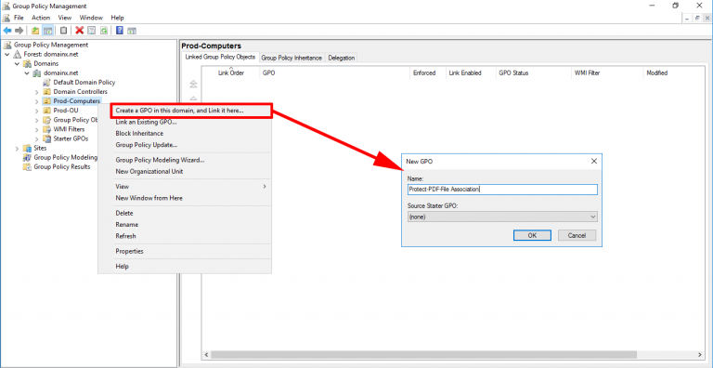Expand the Domain Controllers node
713x368 pixels.
tap(37, 92)
